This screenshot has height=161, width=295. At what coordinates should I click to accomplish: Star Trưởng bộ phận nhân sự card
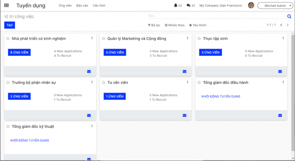[x=8, y=83]
